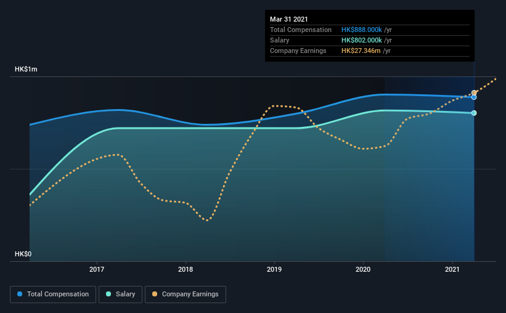Image resolution: width=506 pixels, height=313 pixels.
Task: Click the tooltip's Company Earnings row label
Action: pyautogui.click(x=298, y=51)
